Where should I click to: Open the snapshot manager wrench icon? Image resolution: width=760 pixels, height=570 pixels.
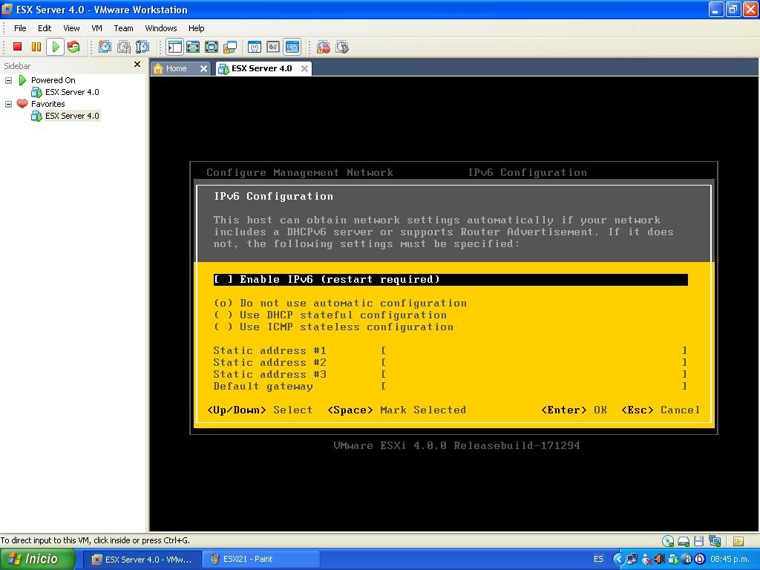[x=142, y=47]
